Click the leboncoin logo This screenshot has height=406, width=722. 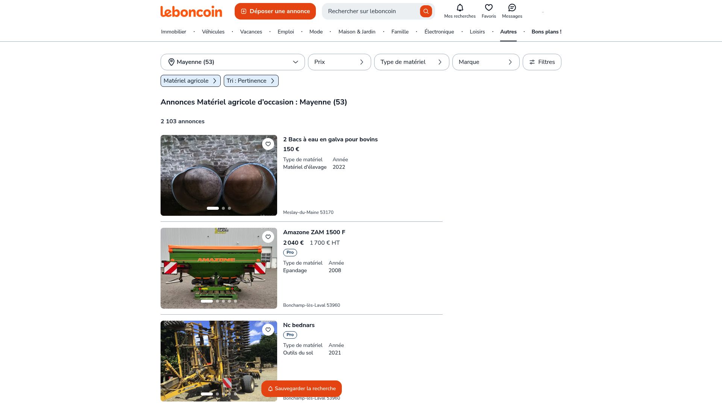tap(191, 11)
